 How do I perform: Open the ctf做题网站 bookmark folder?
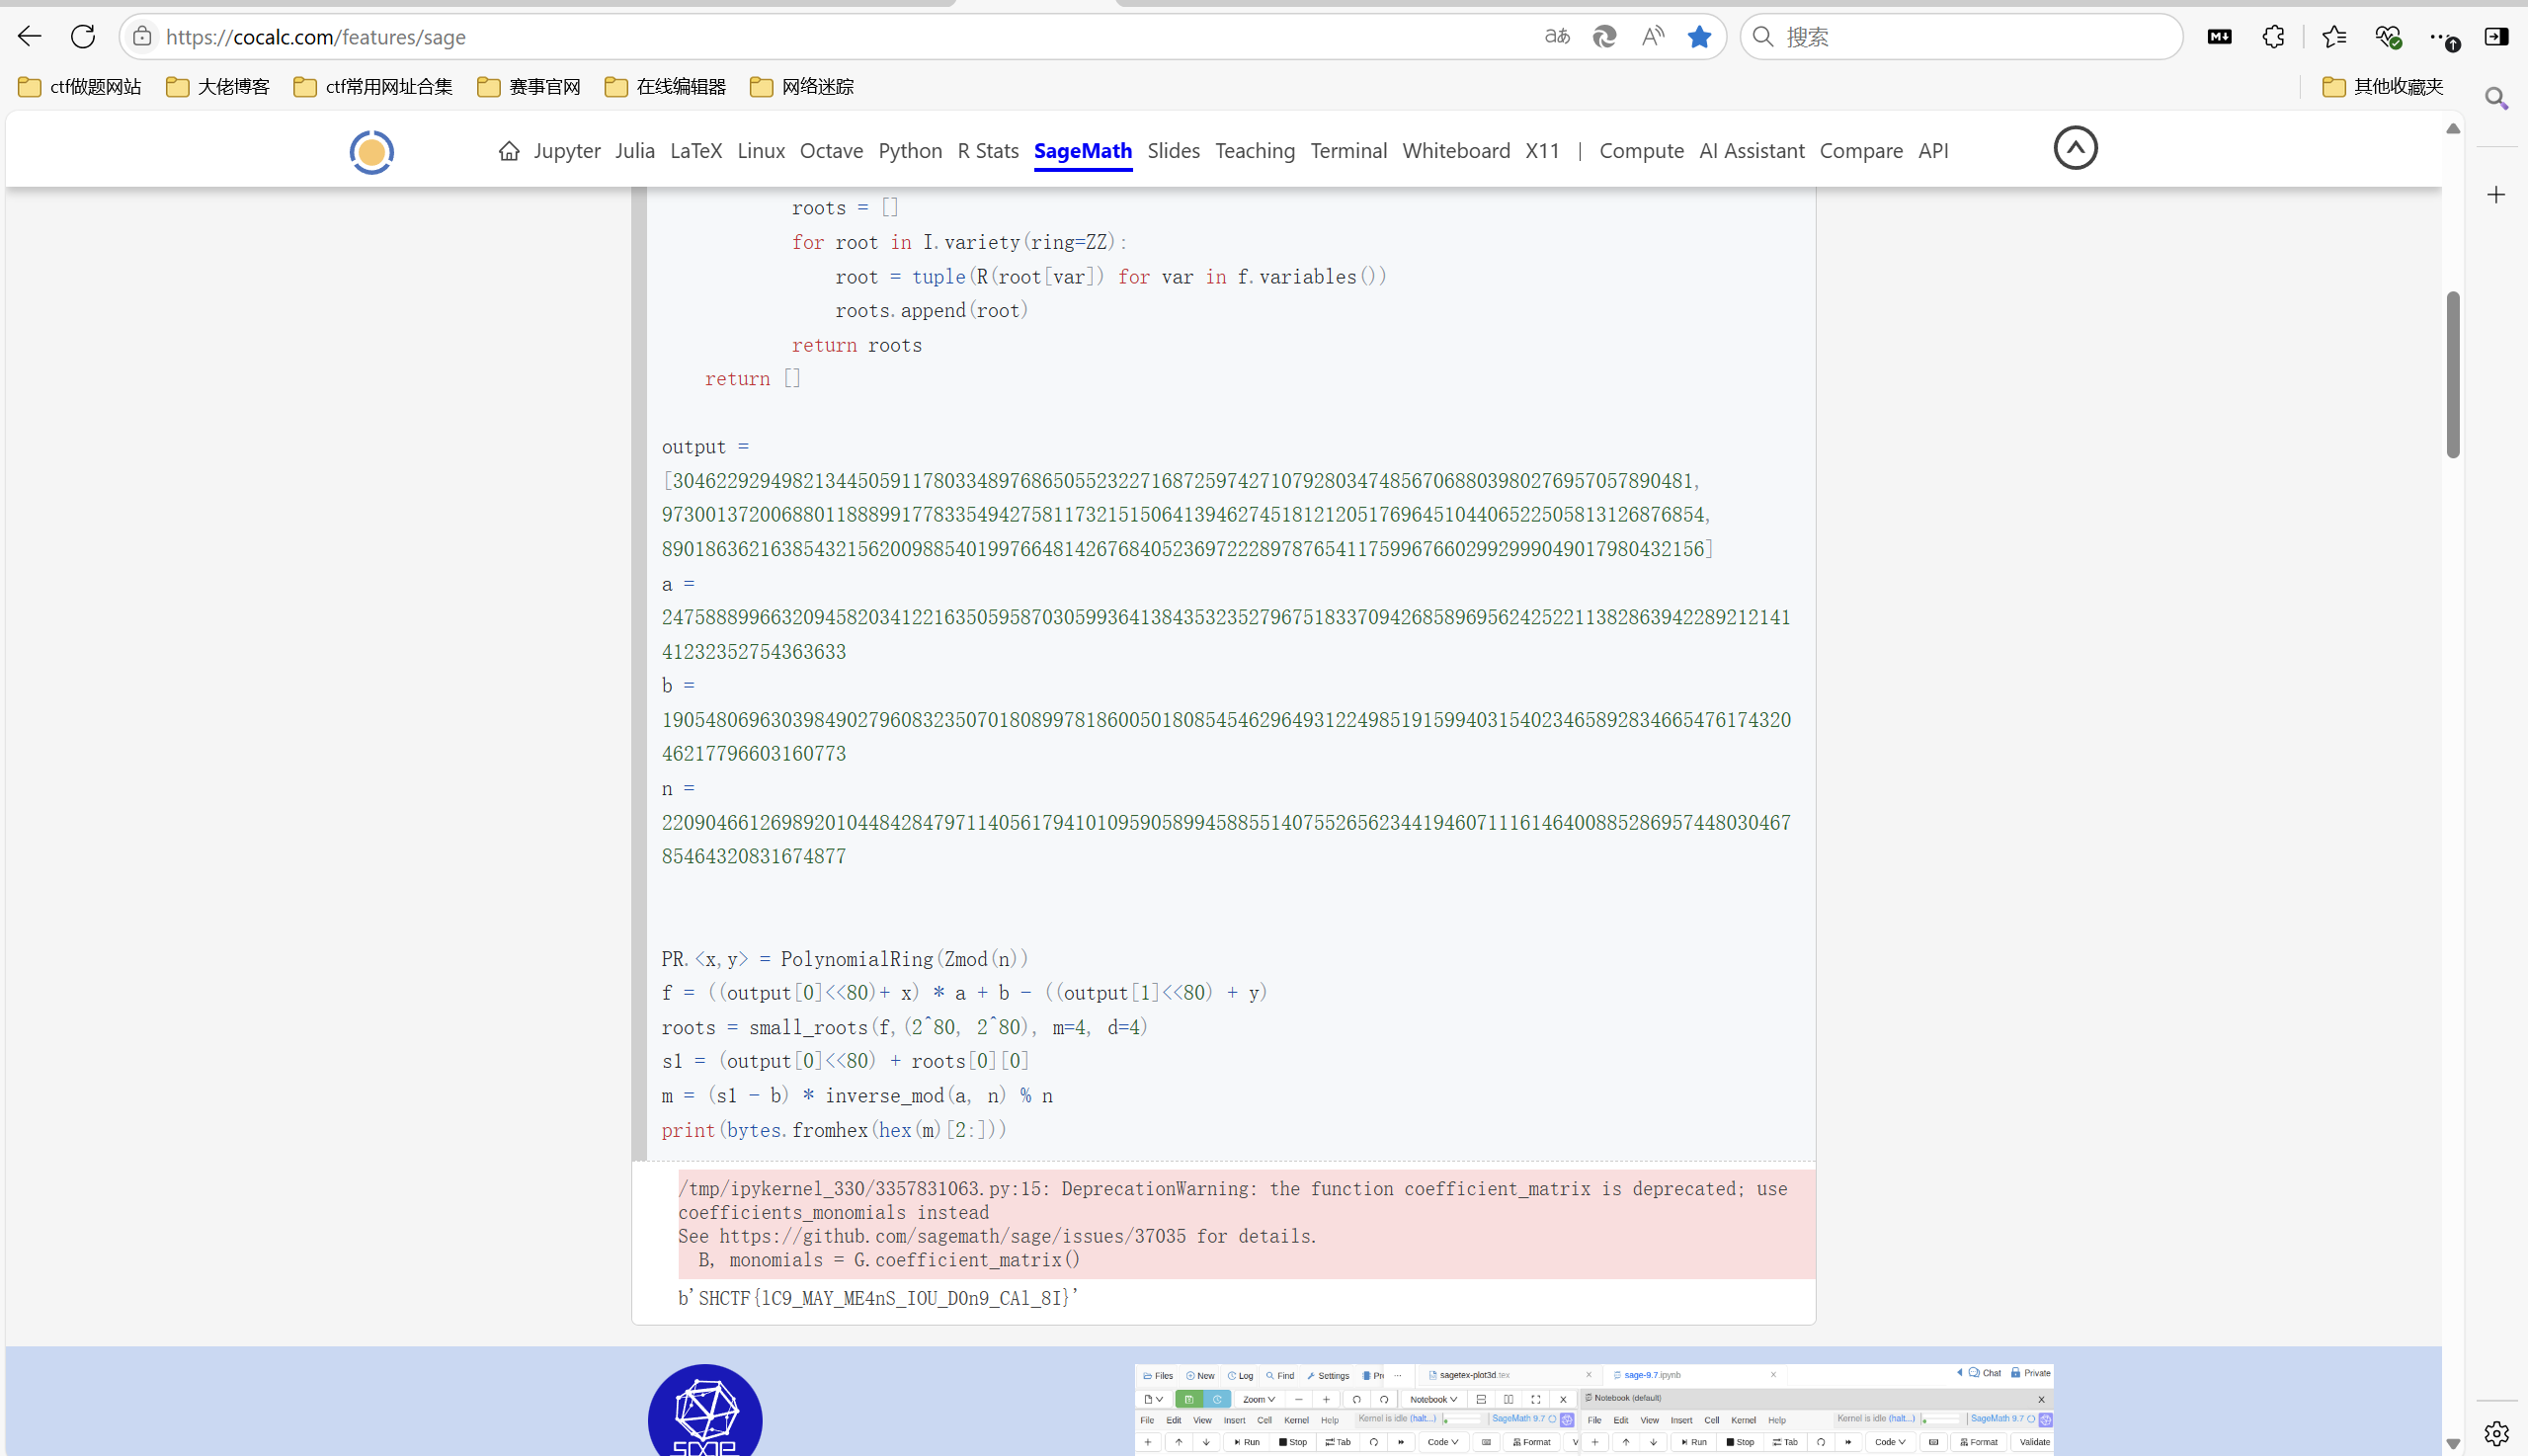(x=80, y=87)
